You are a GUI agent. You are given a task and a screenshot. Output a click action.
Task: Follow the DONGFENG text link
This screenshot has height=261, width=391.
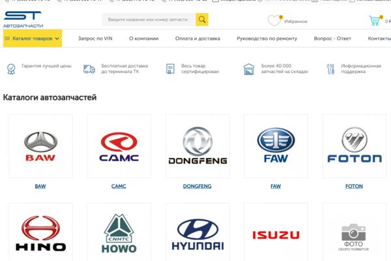point(197,186)
